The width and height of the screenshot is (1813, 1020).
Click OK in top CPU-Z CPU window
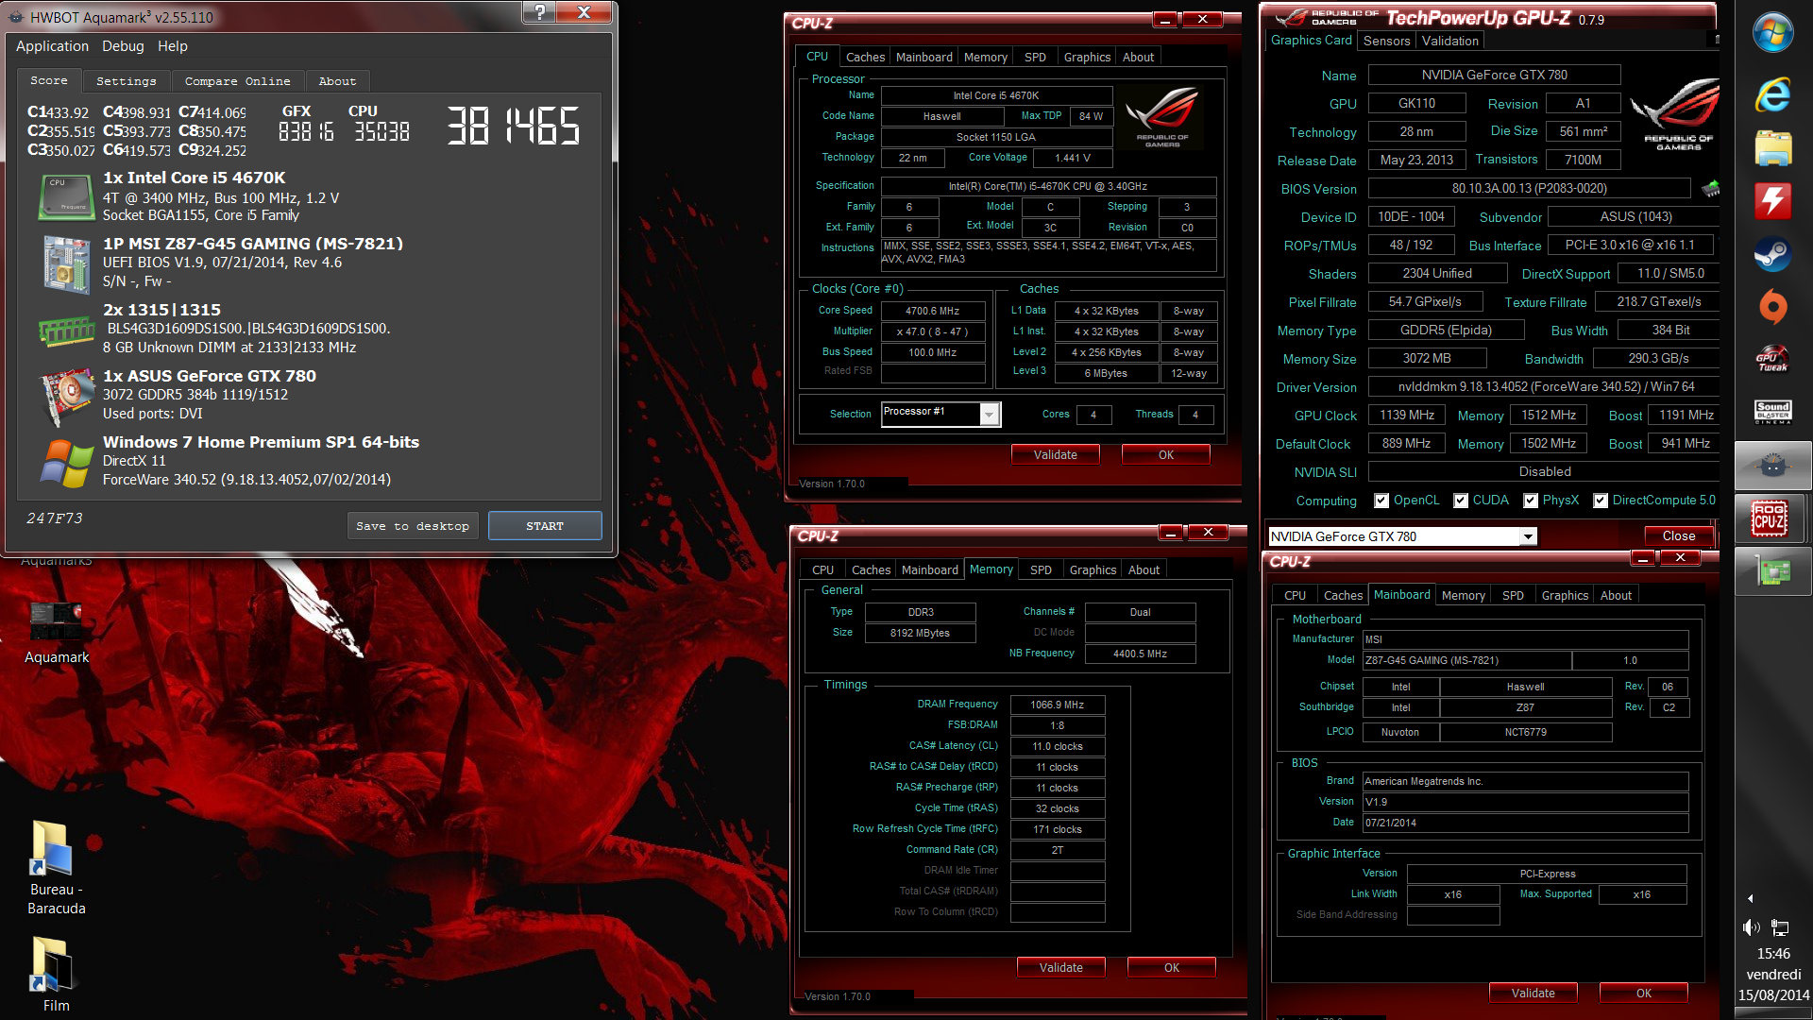(x=1165, y=455)
